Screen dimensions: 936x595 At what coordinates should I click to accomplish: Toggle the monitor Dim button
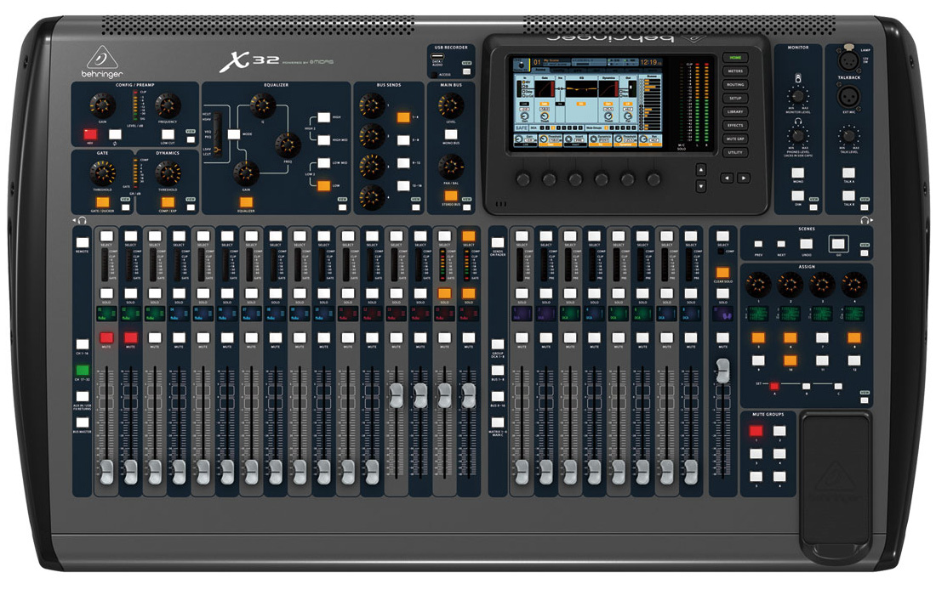797,195
